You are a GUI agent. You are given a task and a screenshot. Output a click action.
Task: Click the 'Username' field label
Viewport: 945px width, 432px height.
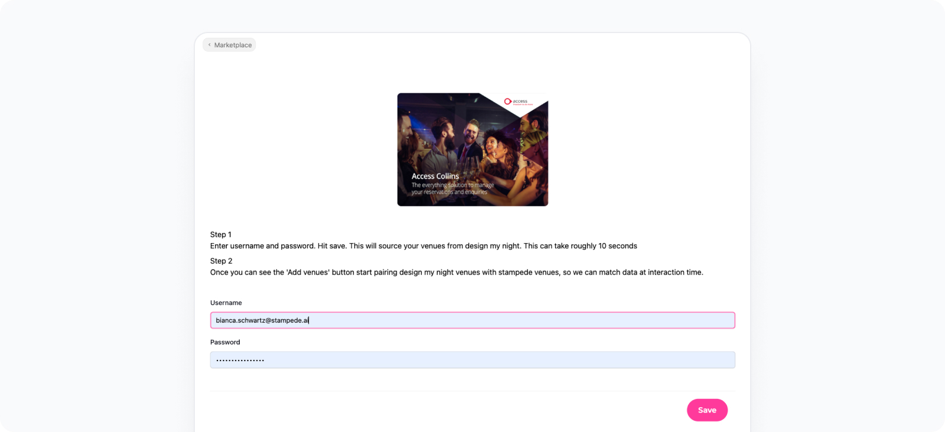(226, 303)
